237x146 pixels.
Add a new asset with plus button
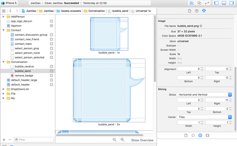(x=4, y=140)
